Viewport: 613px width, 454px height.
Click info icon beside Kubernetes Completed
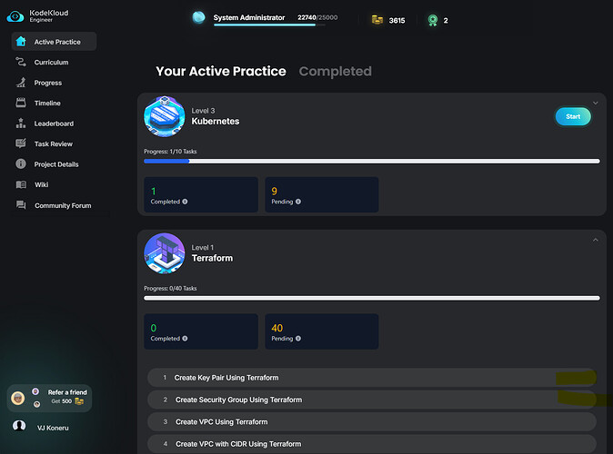(x=185, y=202)
